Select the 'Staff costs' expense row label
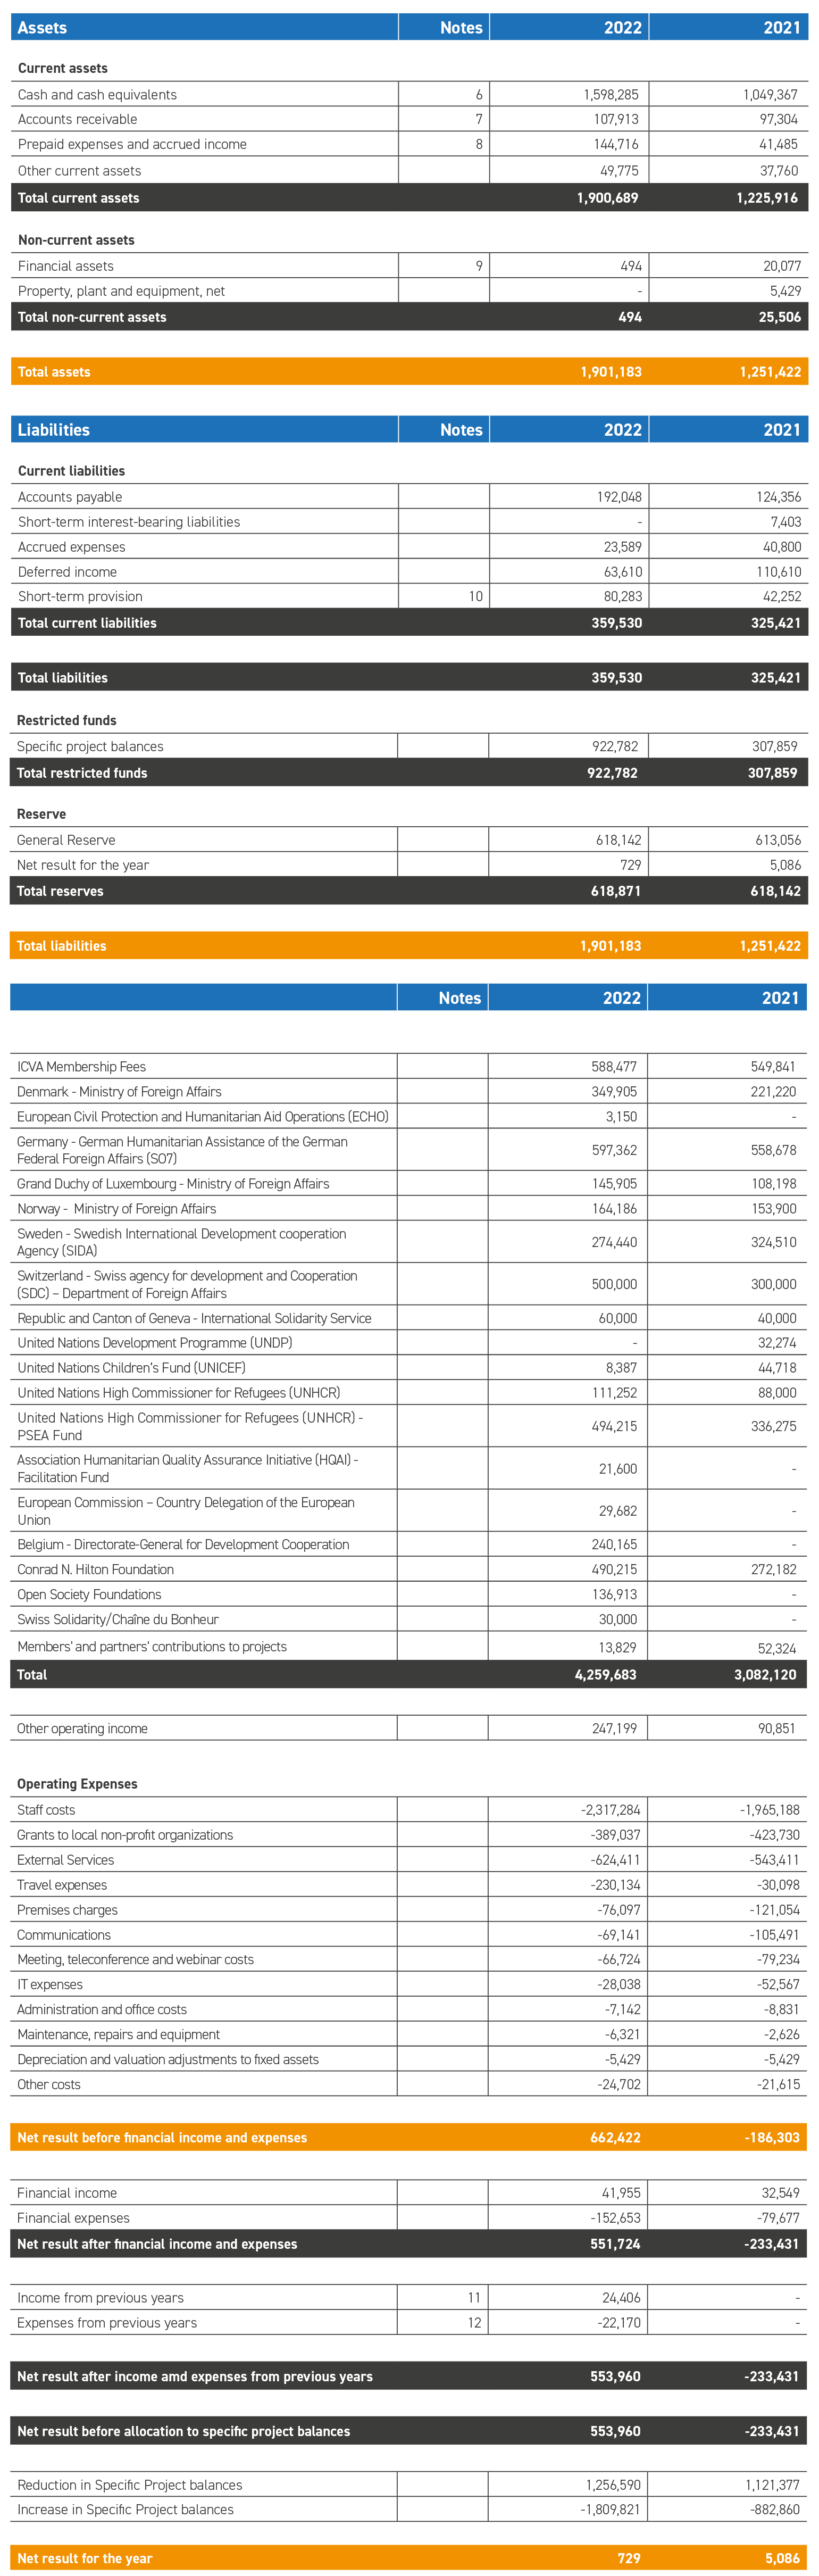The image size is (819, 2576). (46, 1810)
